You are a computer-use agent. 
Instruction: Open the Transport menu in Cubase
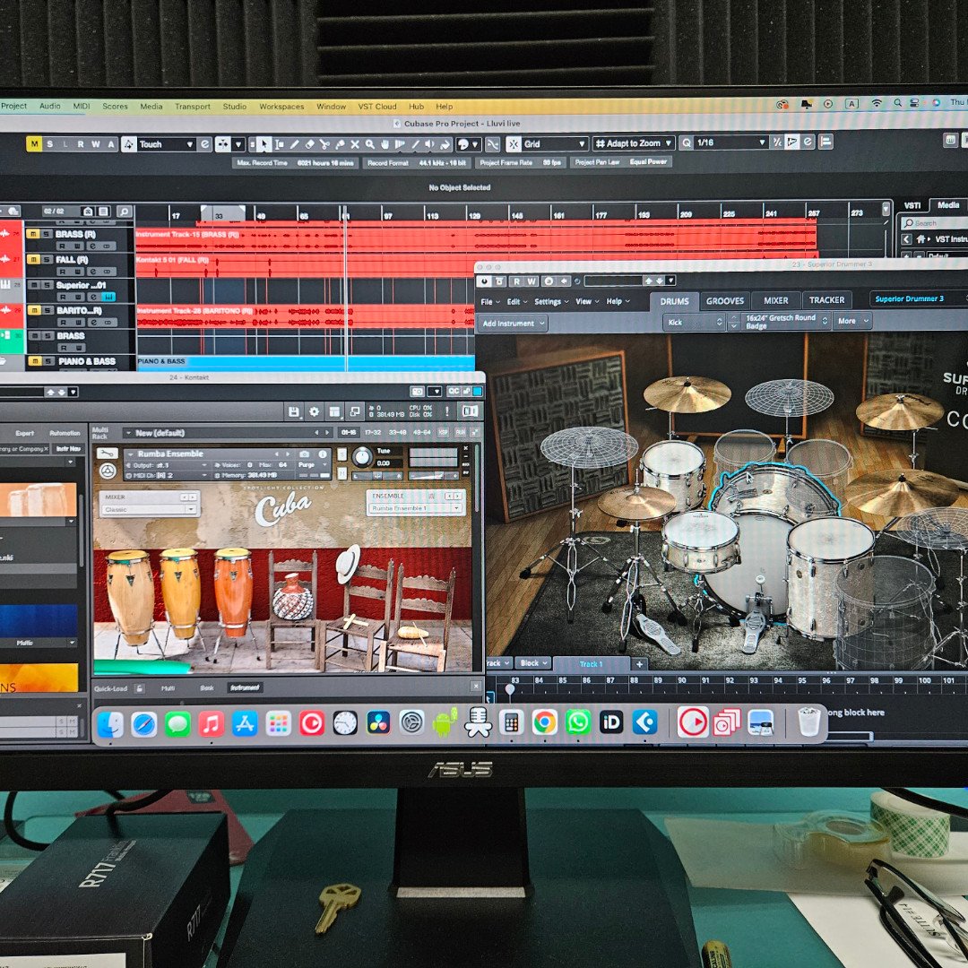click(x=193, y=106)
